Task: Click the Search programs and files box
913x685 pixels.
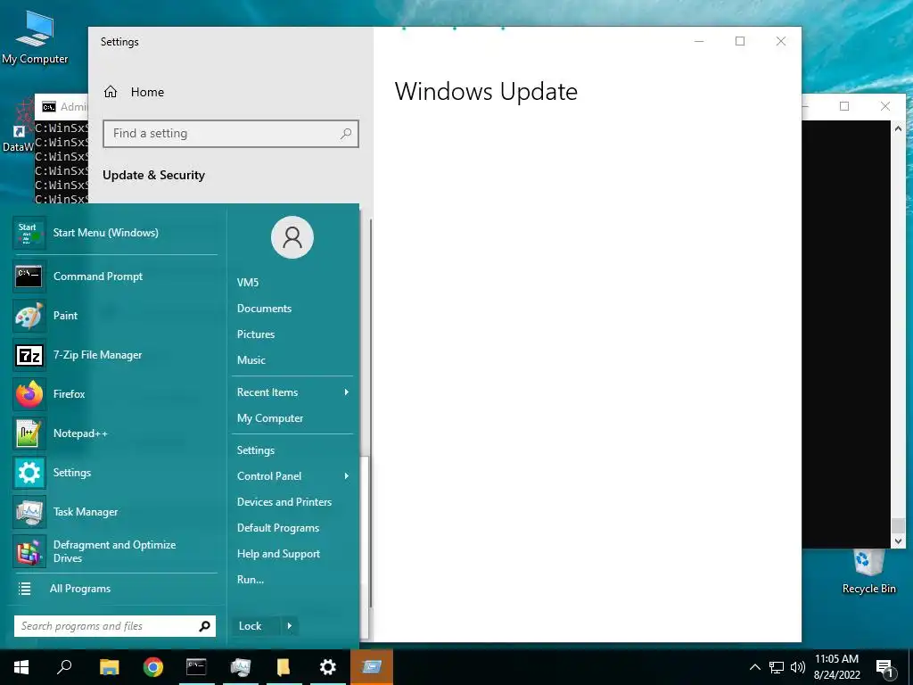Action: (x=115, y=626)
